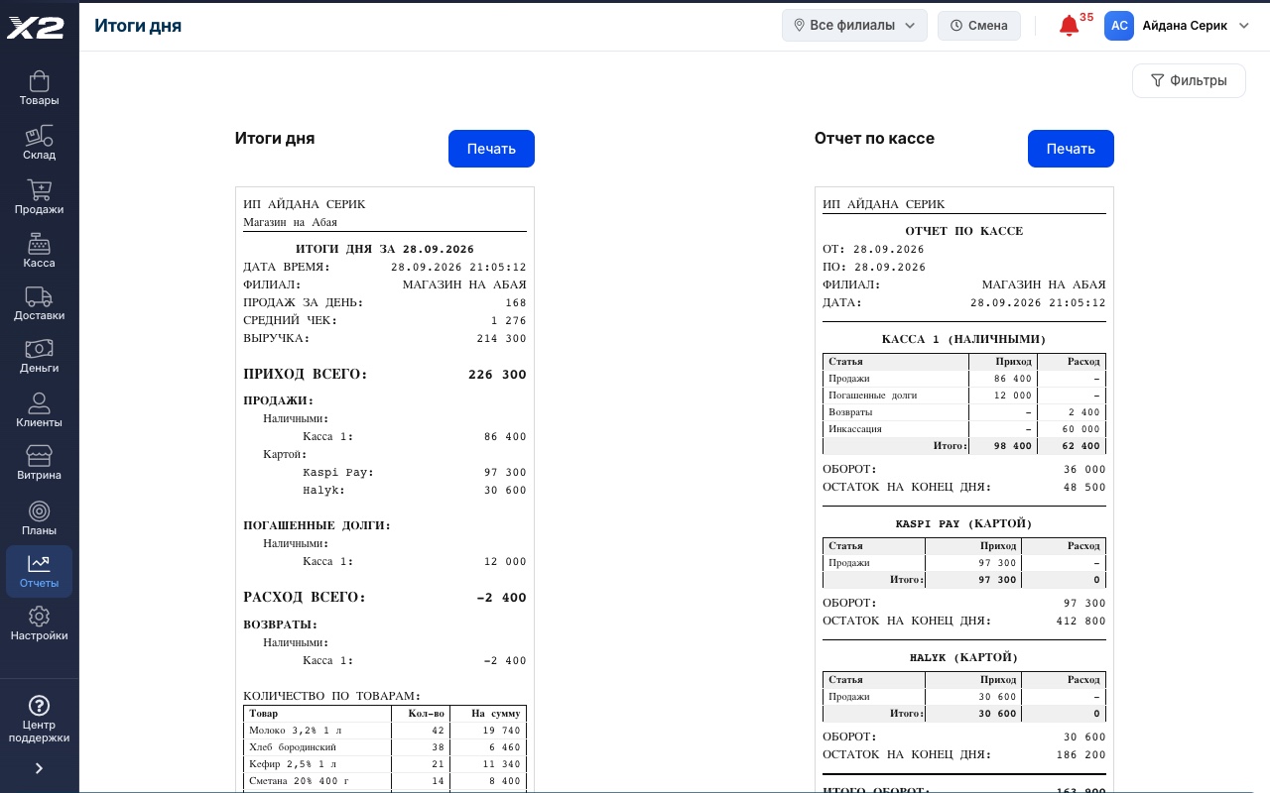Screen dimensions: 1270x793
Task: Open the Товары section in the sidebar
Action: [x=39, y=88]
